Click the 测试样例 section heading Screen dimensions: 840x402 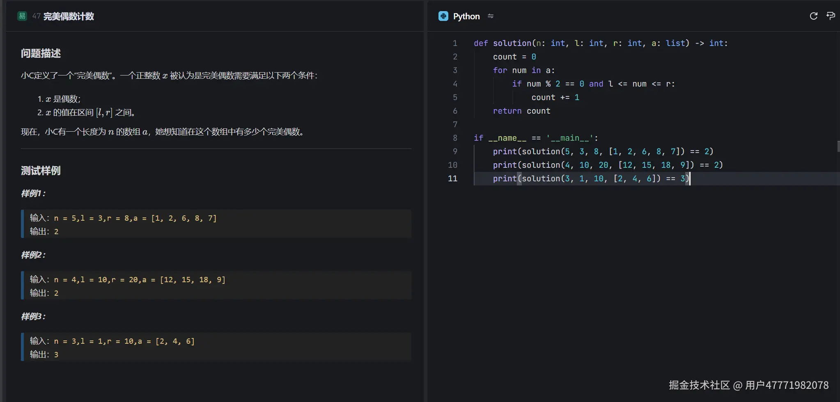(x=41, y=171)
